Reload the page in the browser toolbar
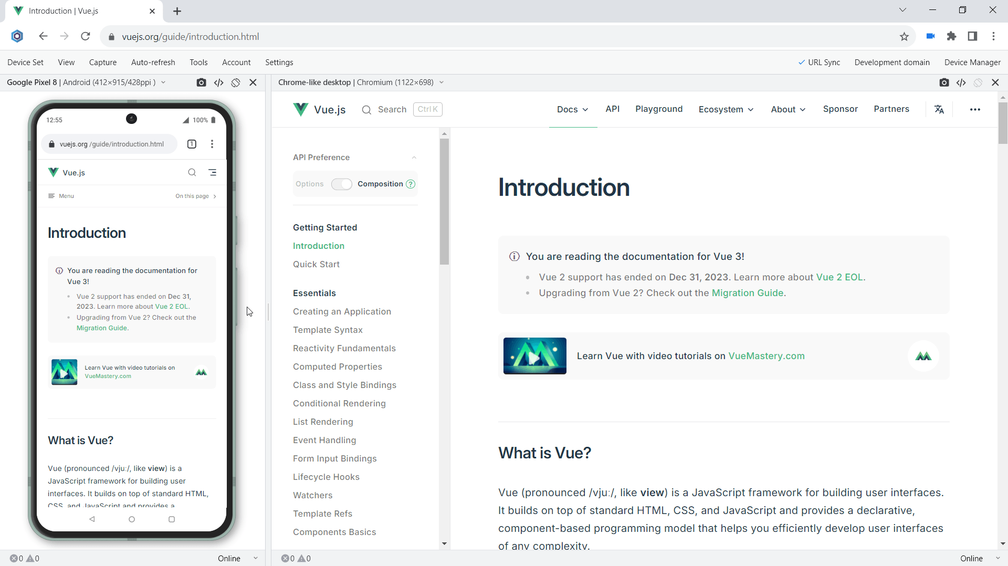The width and height of the screenshot is (1008, 566). 85,36
